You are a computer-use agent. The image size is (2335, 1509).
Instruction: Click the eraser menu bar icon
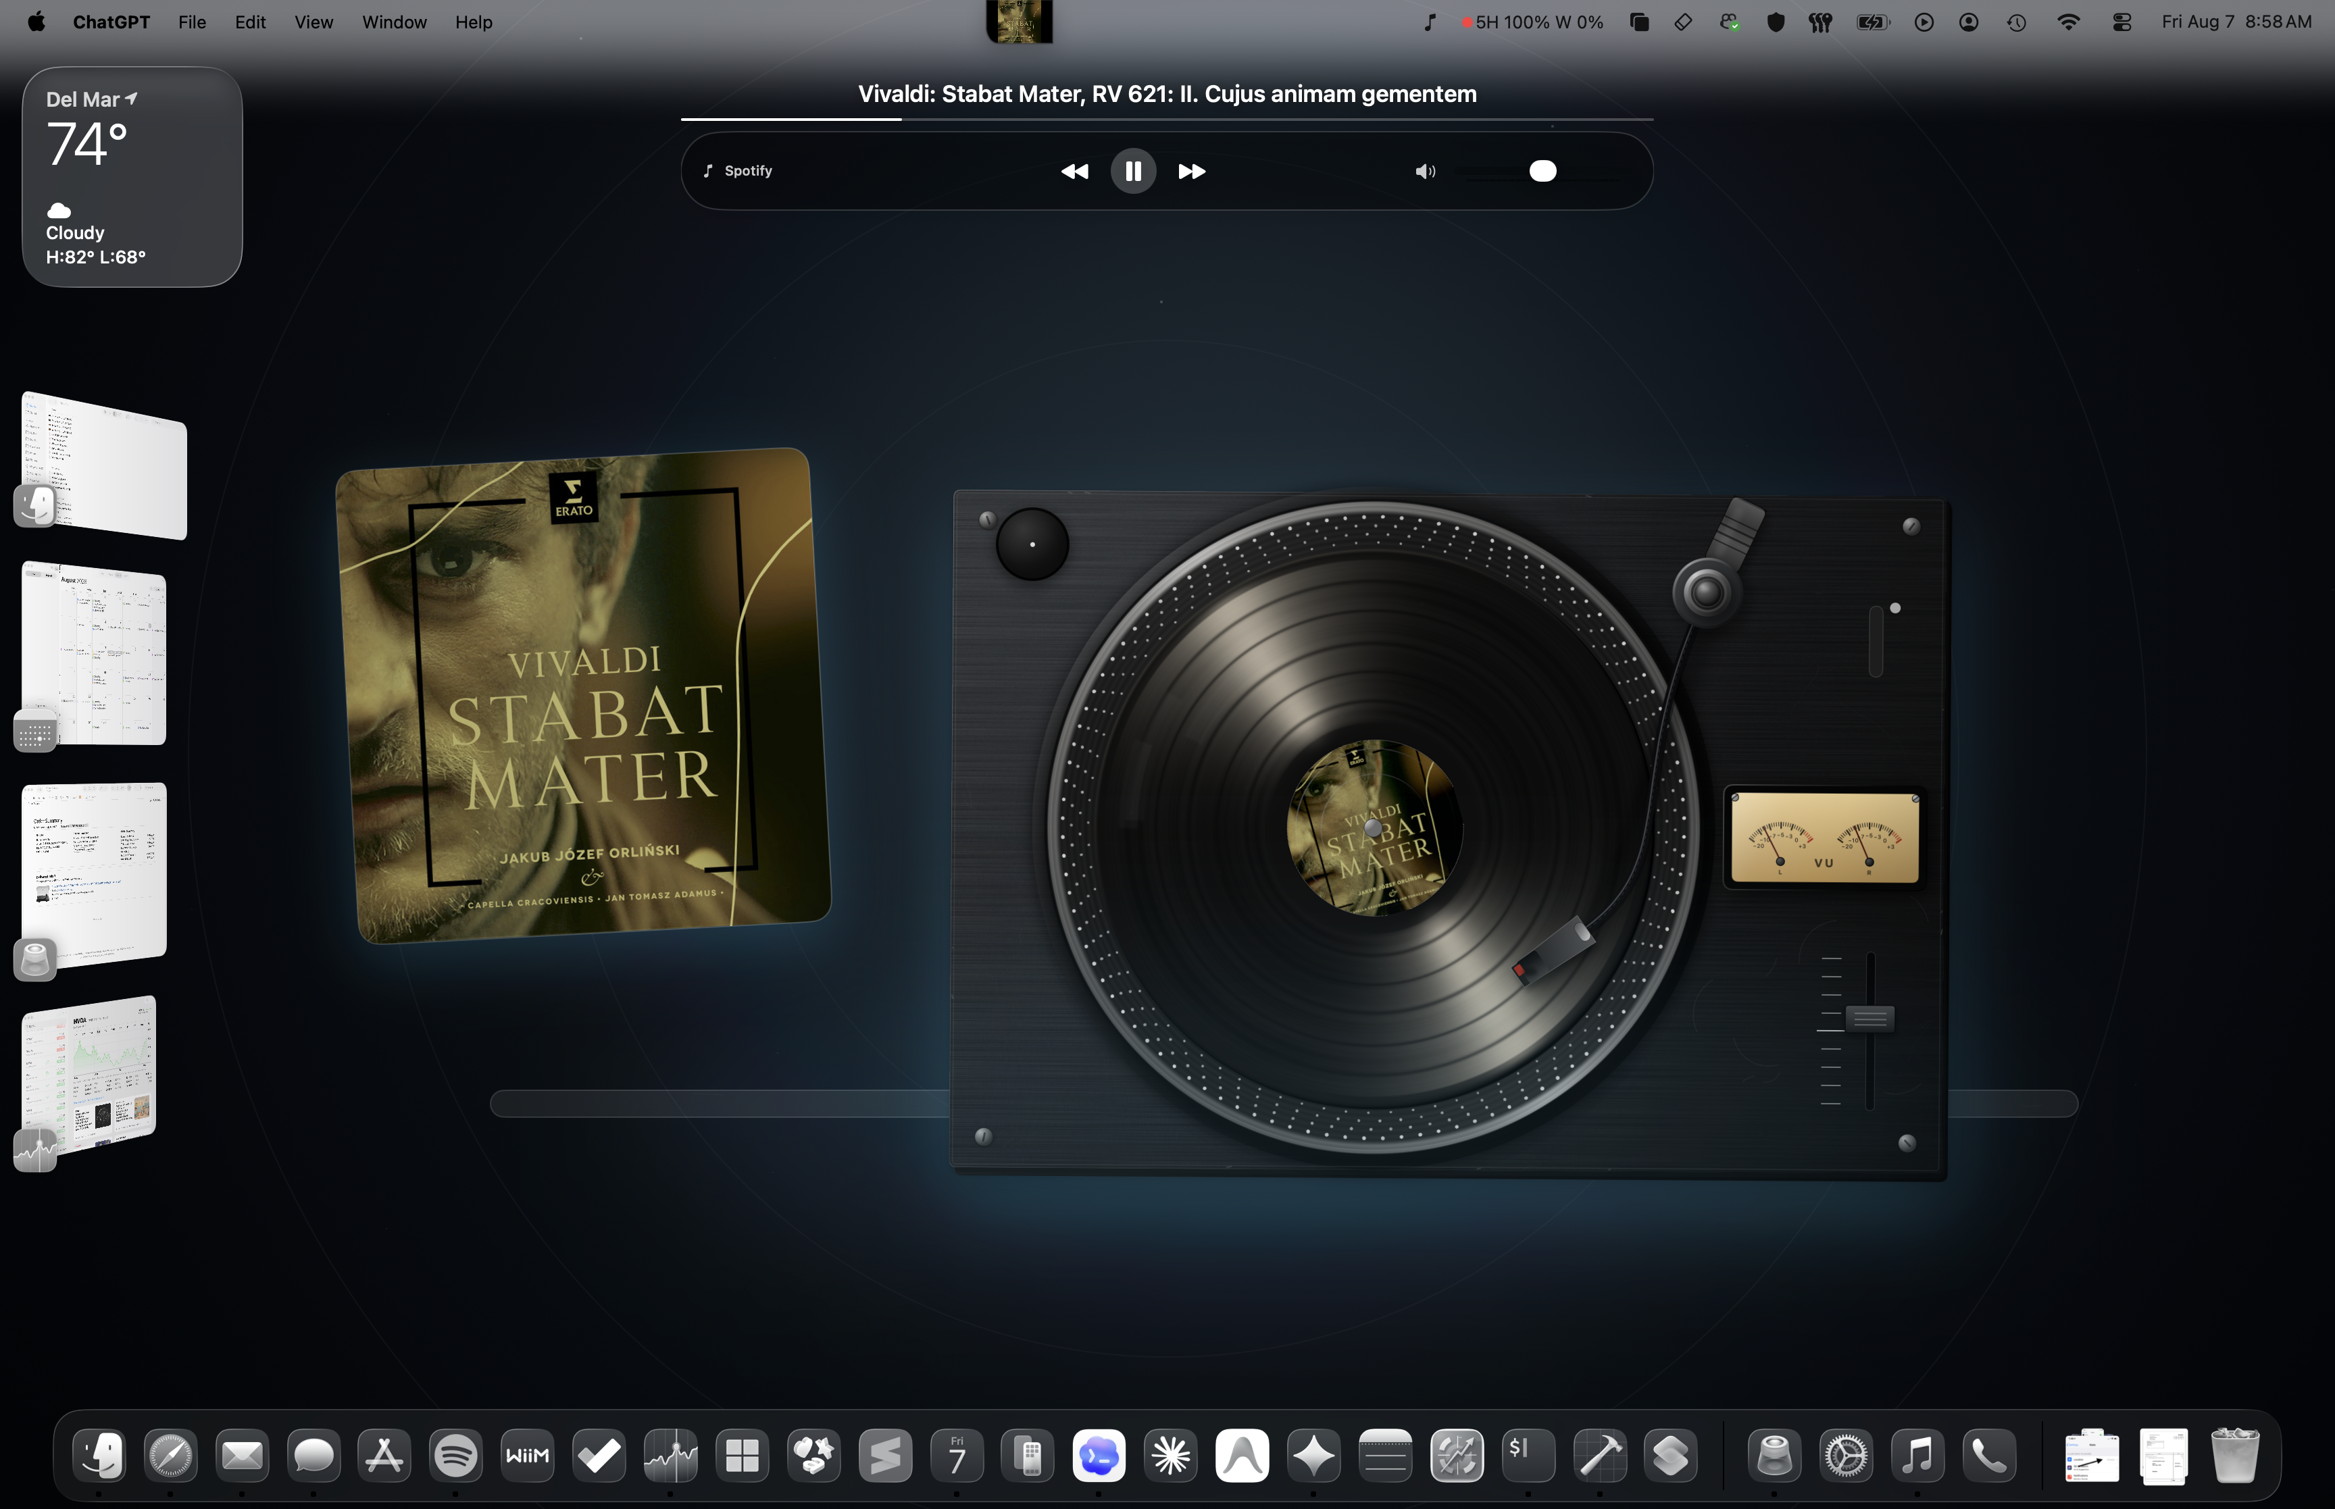[x=1684, y=22]
